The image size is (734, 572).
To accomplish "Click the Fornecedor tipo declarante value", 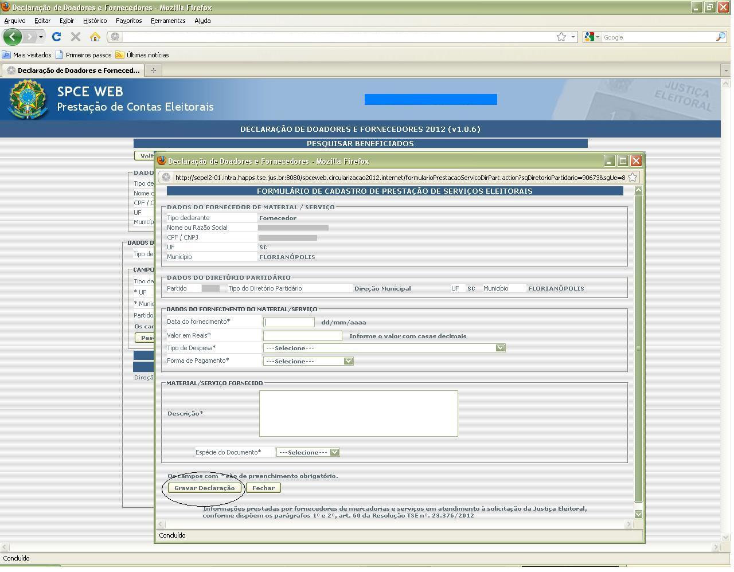I will [x=278, y=218].
